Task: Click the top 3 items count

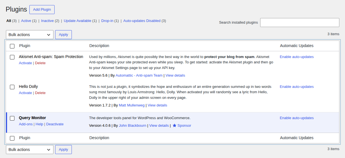Action: click(333, 34)
